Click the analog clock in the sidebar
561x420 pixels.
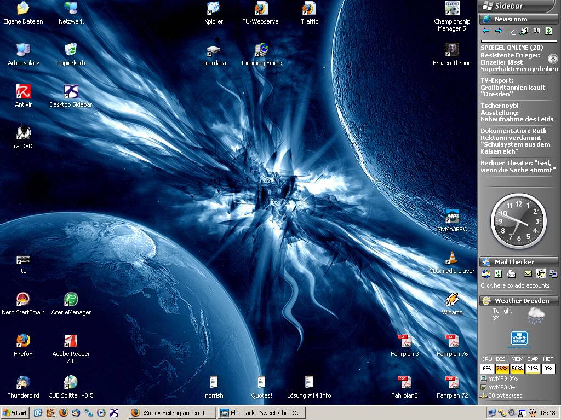point(518,221)
